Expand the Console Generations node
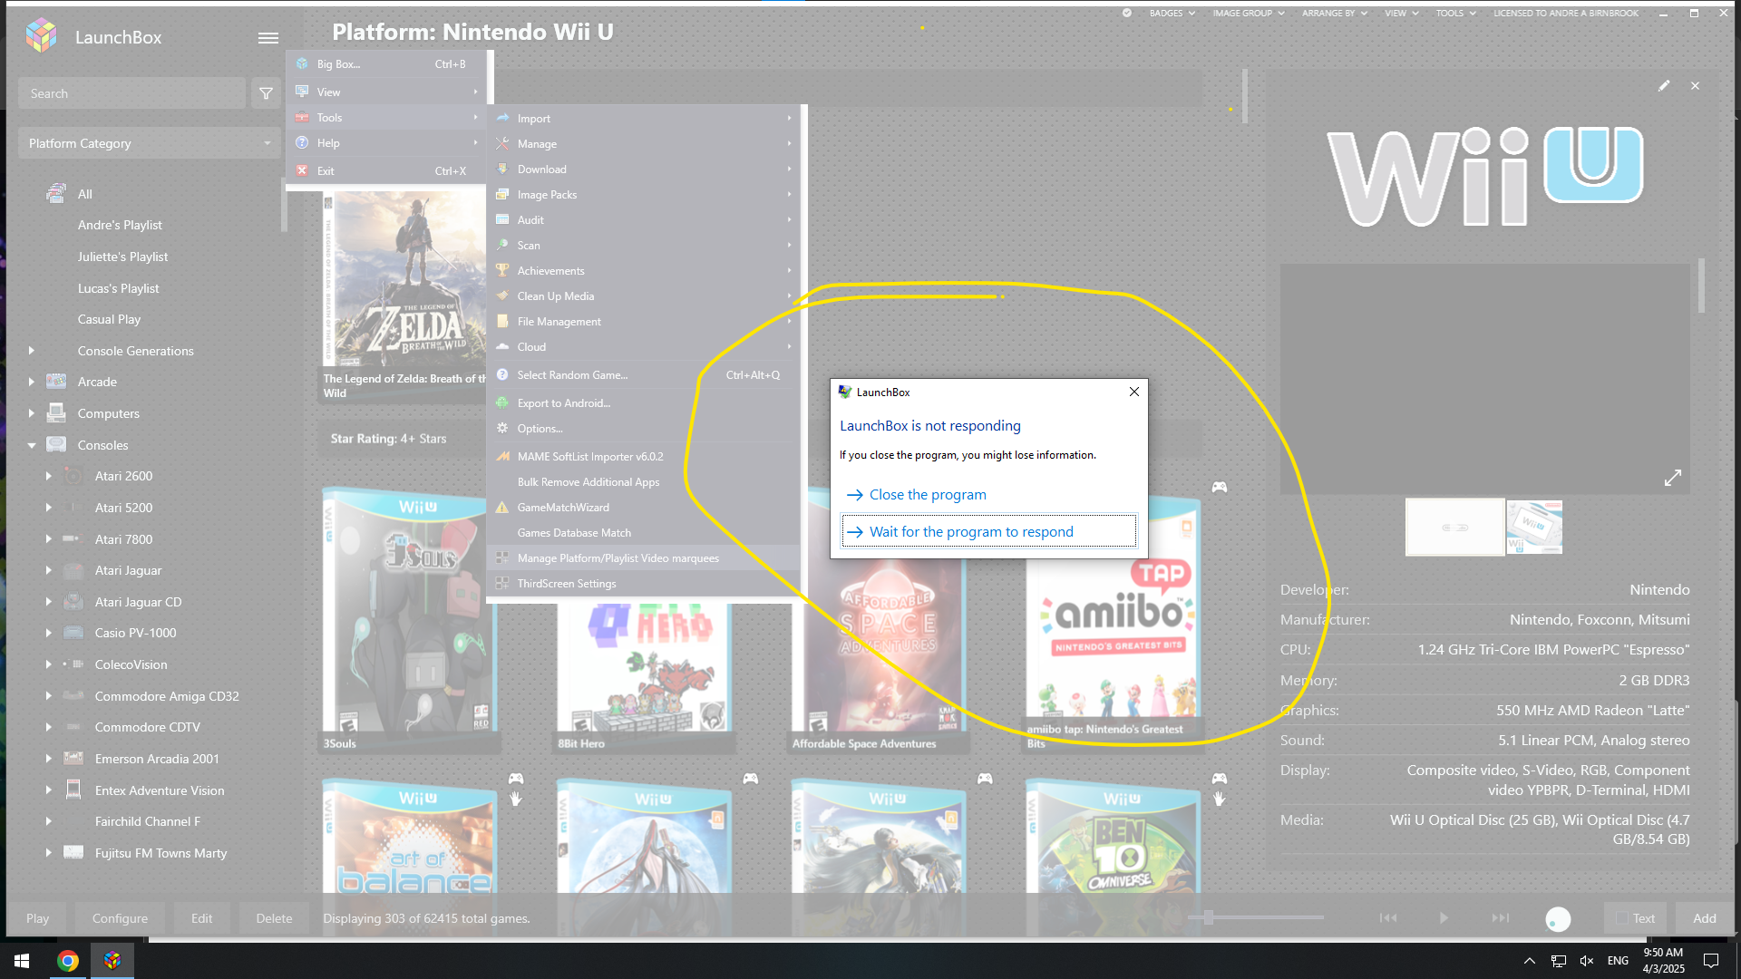The image size is (1741, 979). pos(32,351)
